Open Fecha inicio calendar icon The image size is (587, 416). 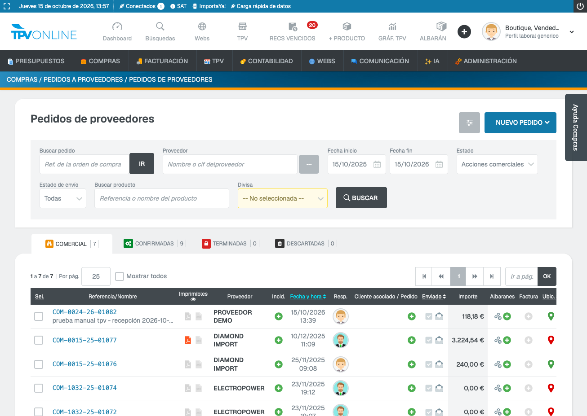point(377,164)
